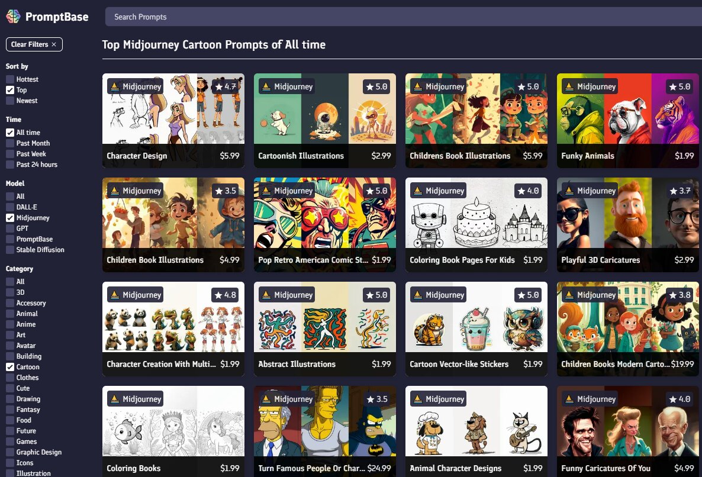Open the Funny Caricatures Of You thumbnail
Viewport: 702px width, 477px height.
click(627, 421)
